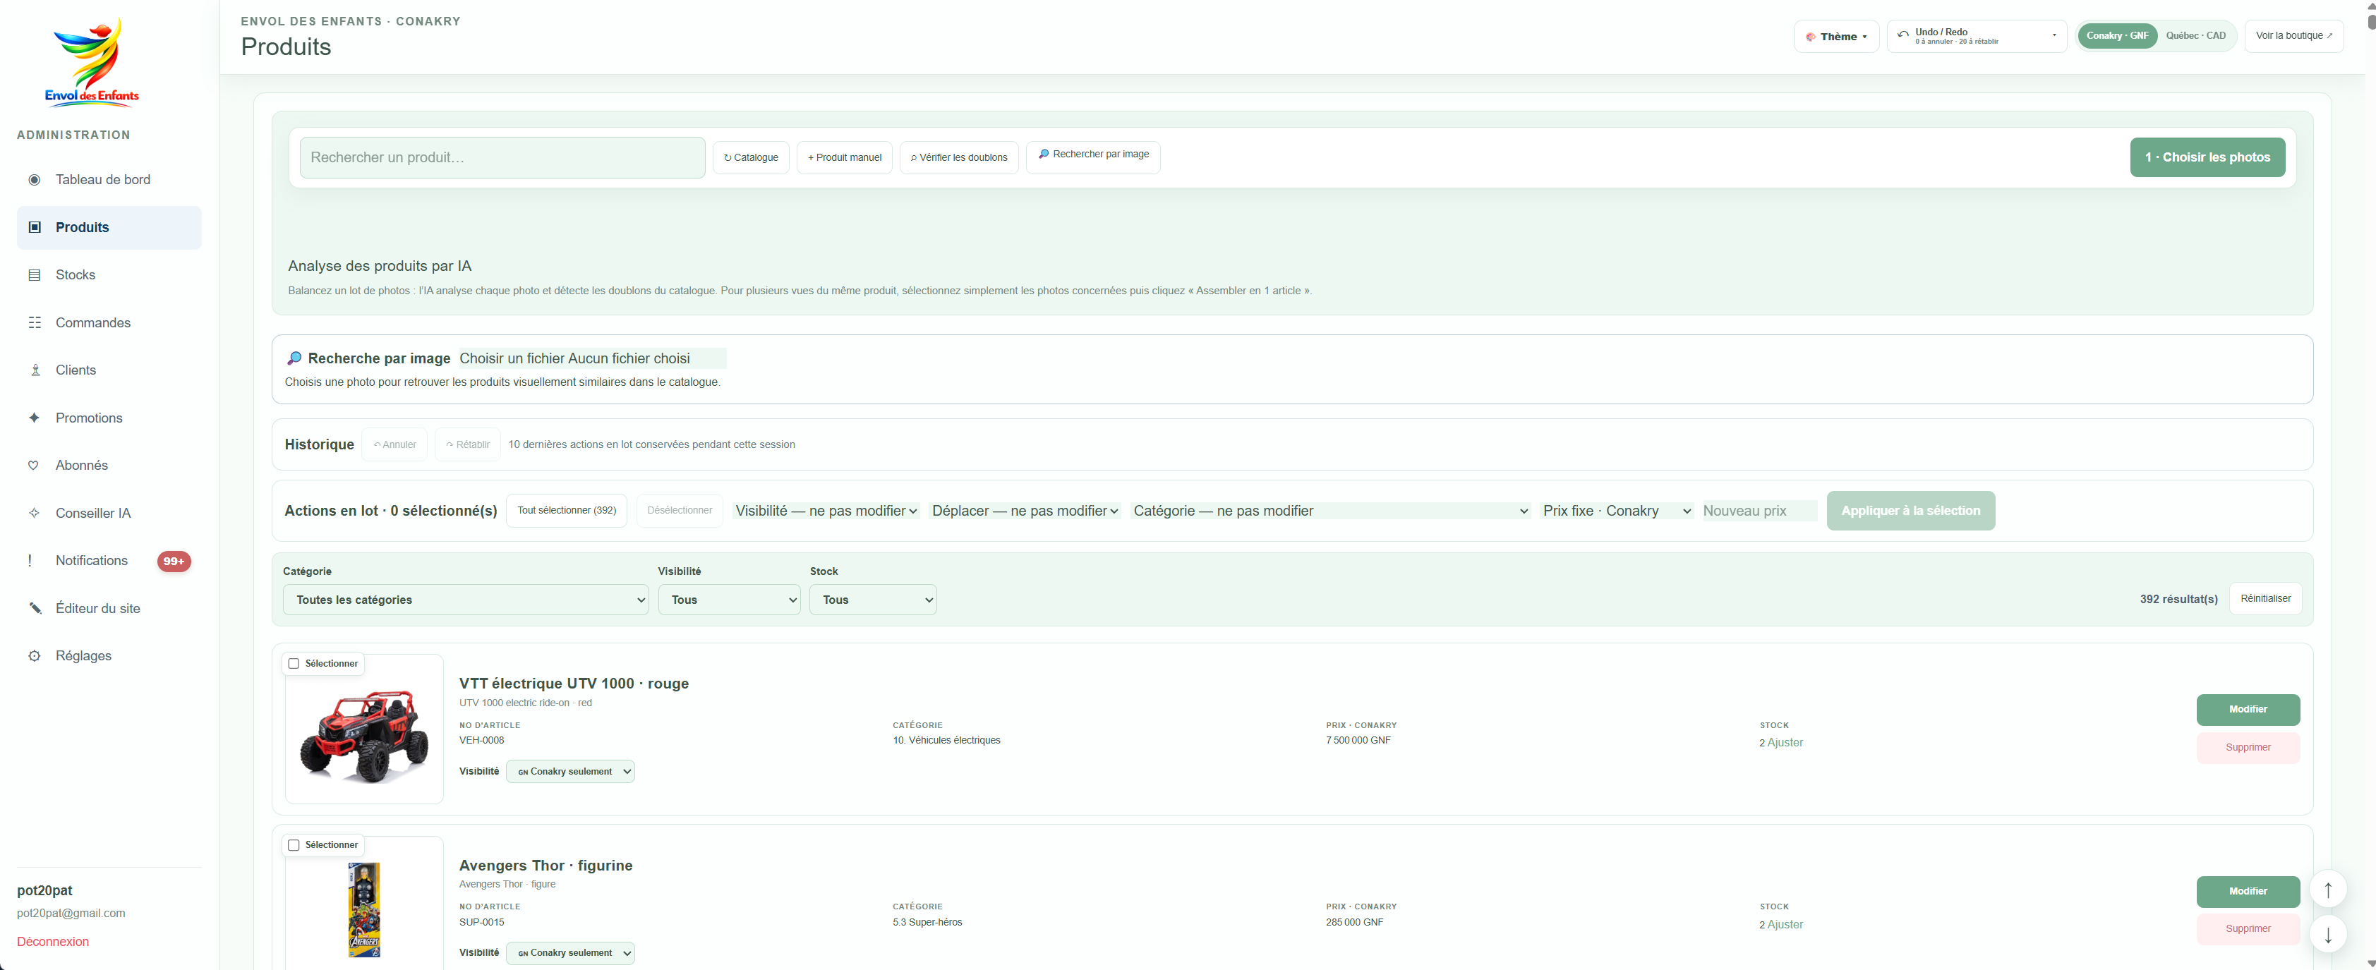This screenshot has width=2376, height=970.
Task: Click Ajuster stock link for VTT électrique
Action: [1785, 742]
